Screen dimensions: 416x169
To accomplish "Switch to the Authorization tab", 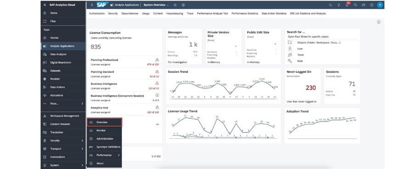I will [x=97, y=13].
